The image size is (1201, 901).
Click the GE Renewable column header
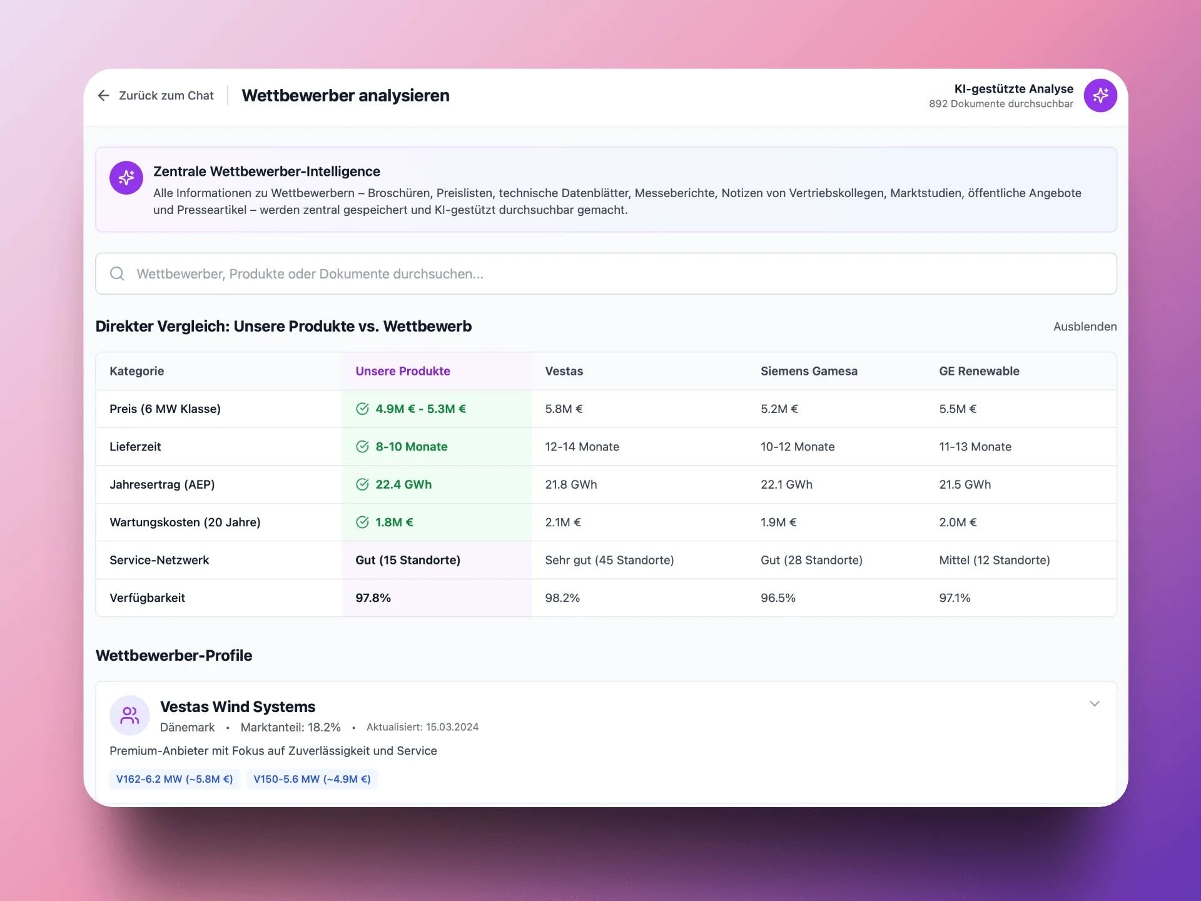click(x=978, y=371)
